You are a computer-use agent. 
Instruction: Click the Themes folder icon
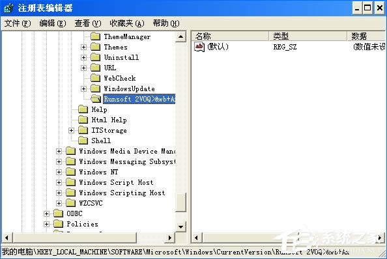click(95, 47)
